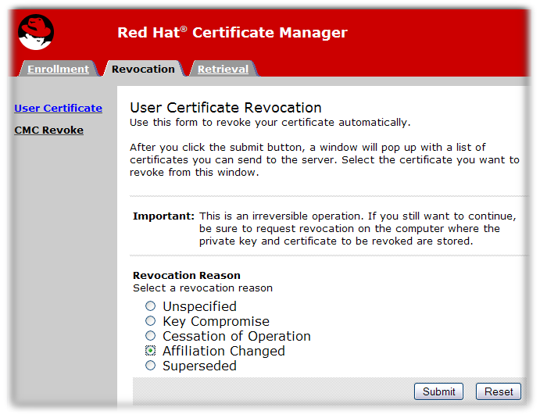Image resolution: width=540 pixels, height=418 pixels.
Task: Pick the Superseded revocation reason
Action: [151, 366]
